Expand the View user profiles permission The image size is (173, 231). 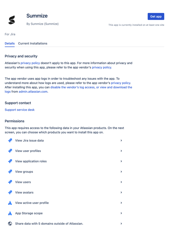(x=121, y=151)
